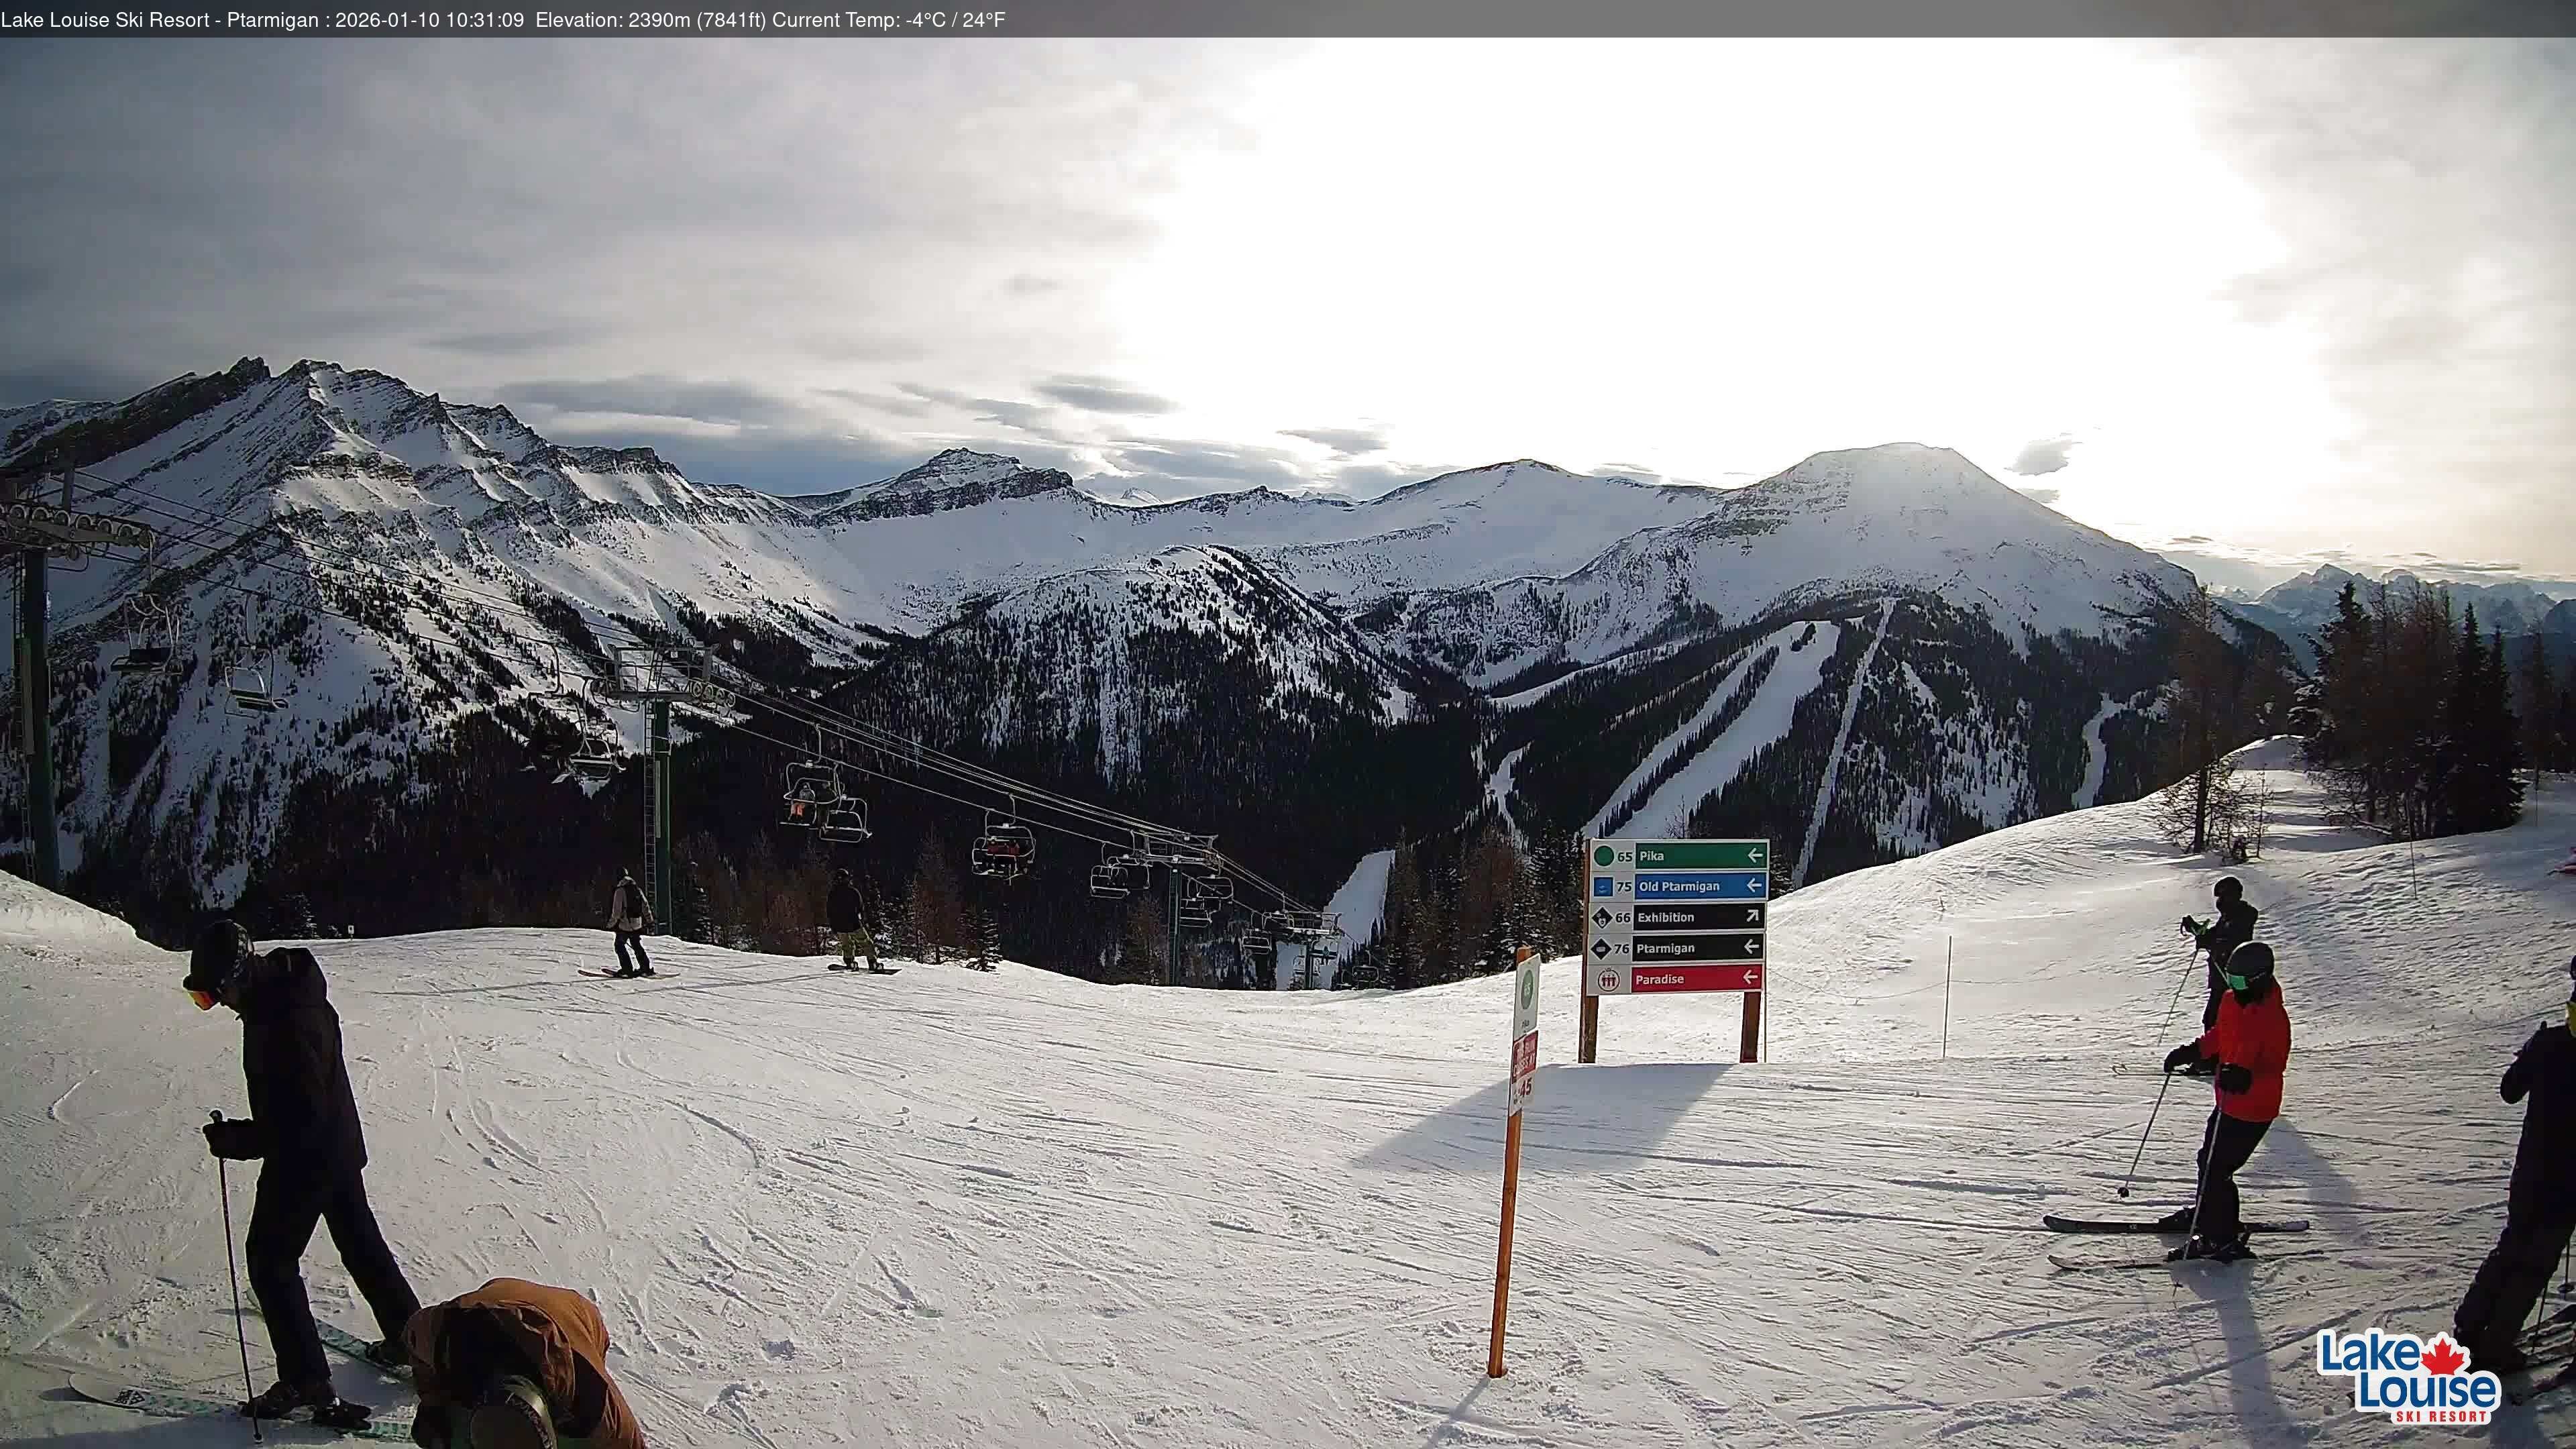Select the red warning sign on the wooden post

pyautogui.click(x=1525, y=1055)
